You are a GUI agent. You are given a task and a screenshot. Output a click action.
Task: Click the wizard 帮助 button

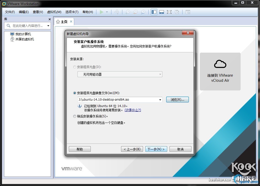coord(80,149)
